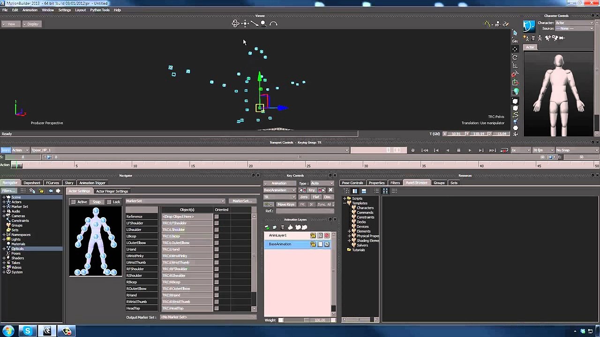
Task: Click the Navigator lock icon
Action: [41, 191]
